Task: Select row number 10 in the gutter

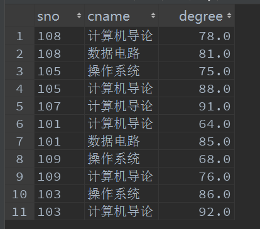Action: coord(19,194)
